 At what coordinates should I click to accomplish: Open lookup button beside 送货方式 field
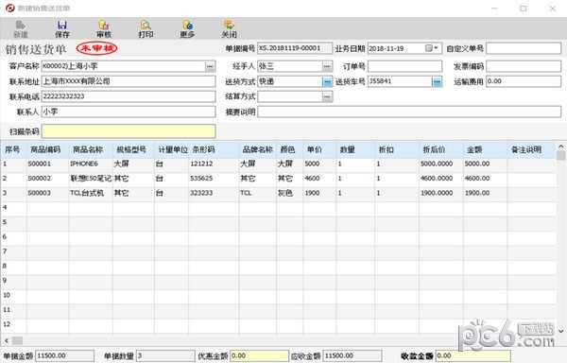[327, 81]
